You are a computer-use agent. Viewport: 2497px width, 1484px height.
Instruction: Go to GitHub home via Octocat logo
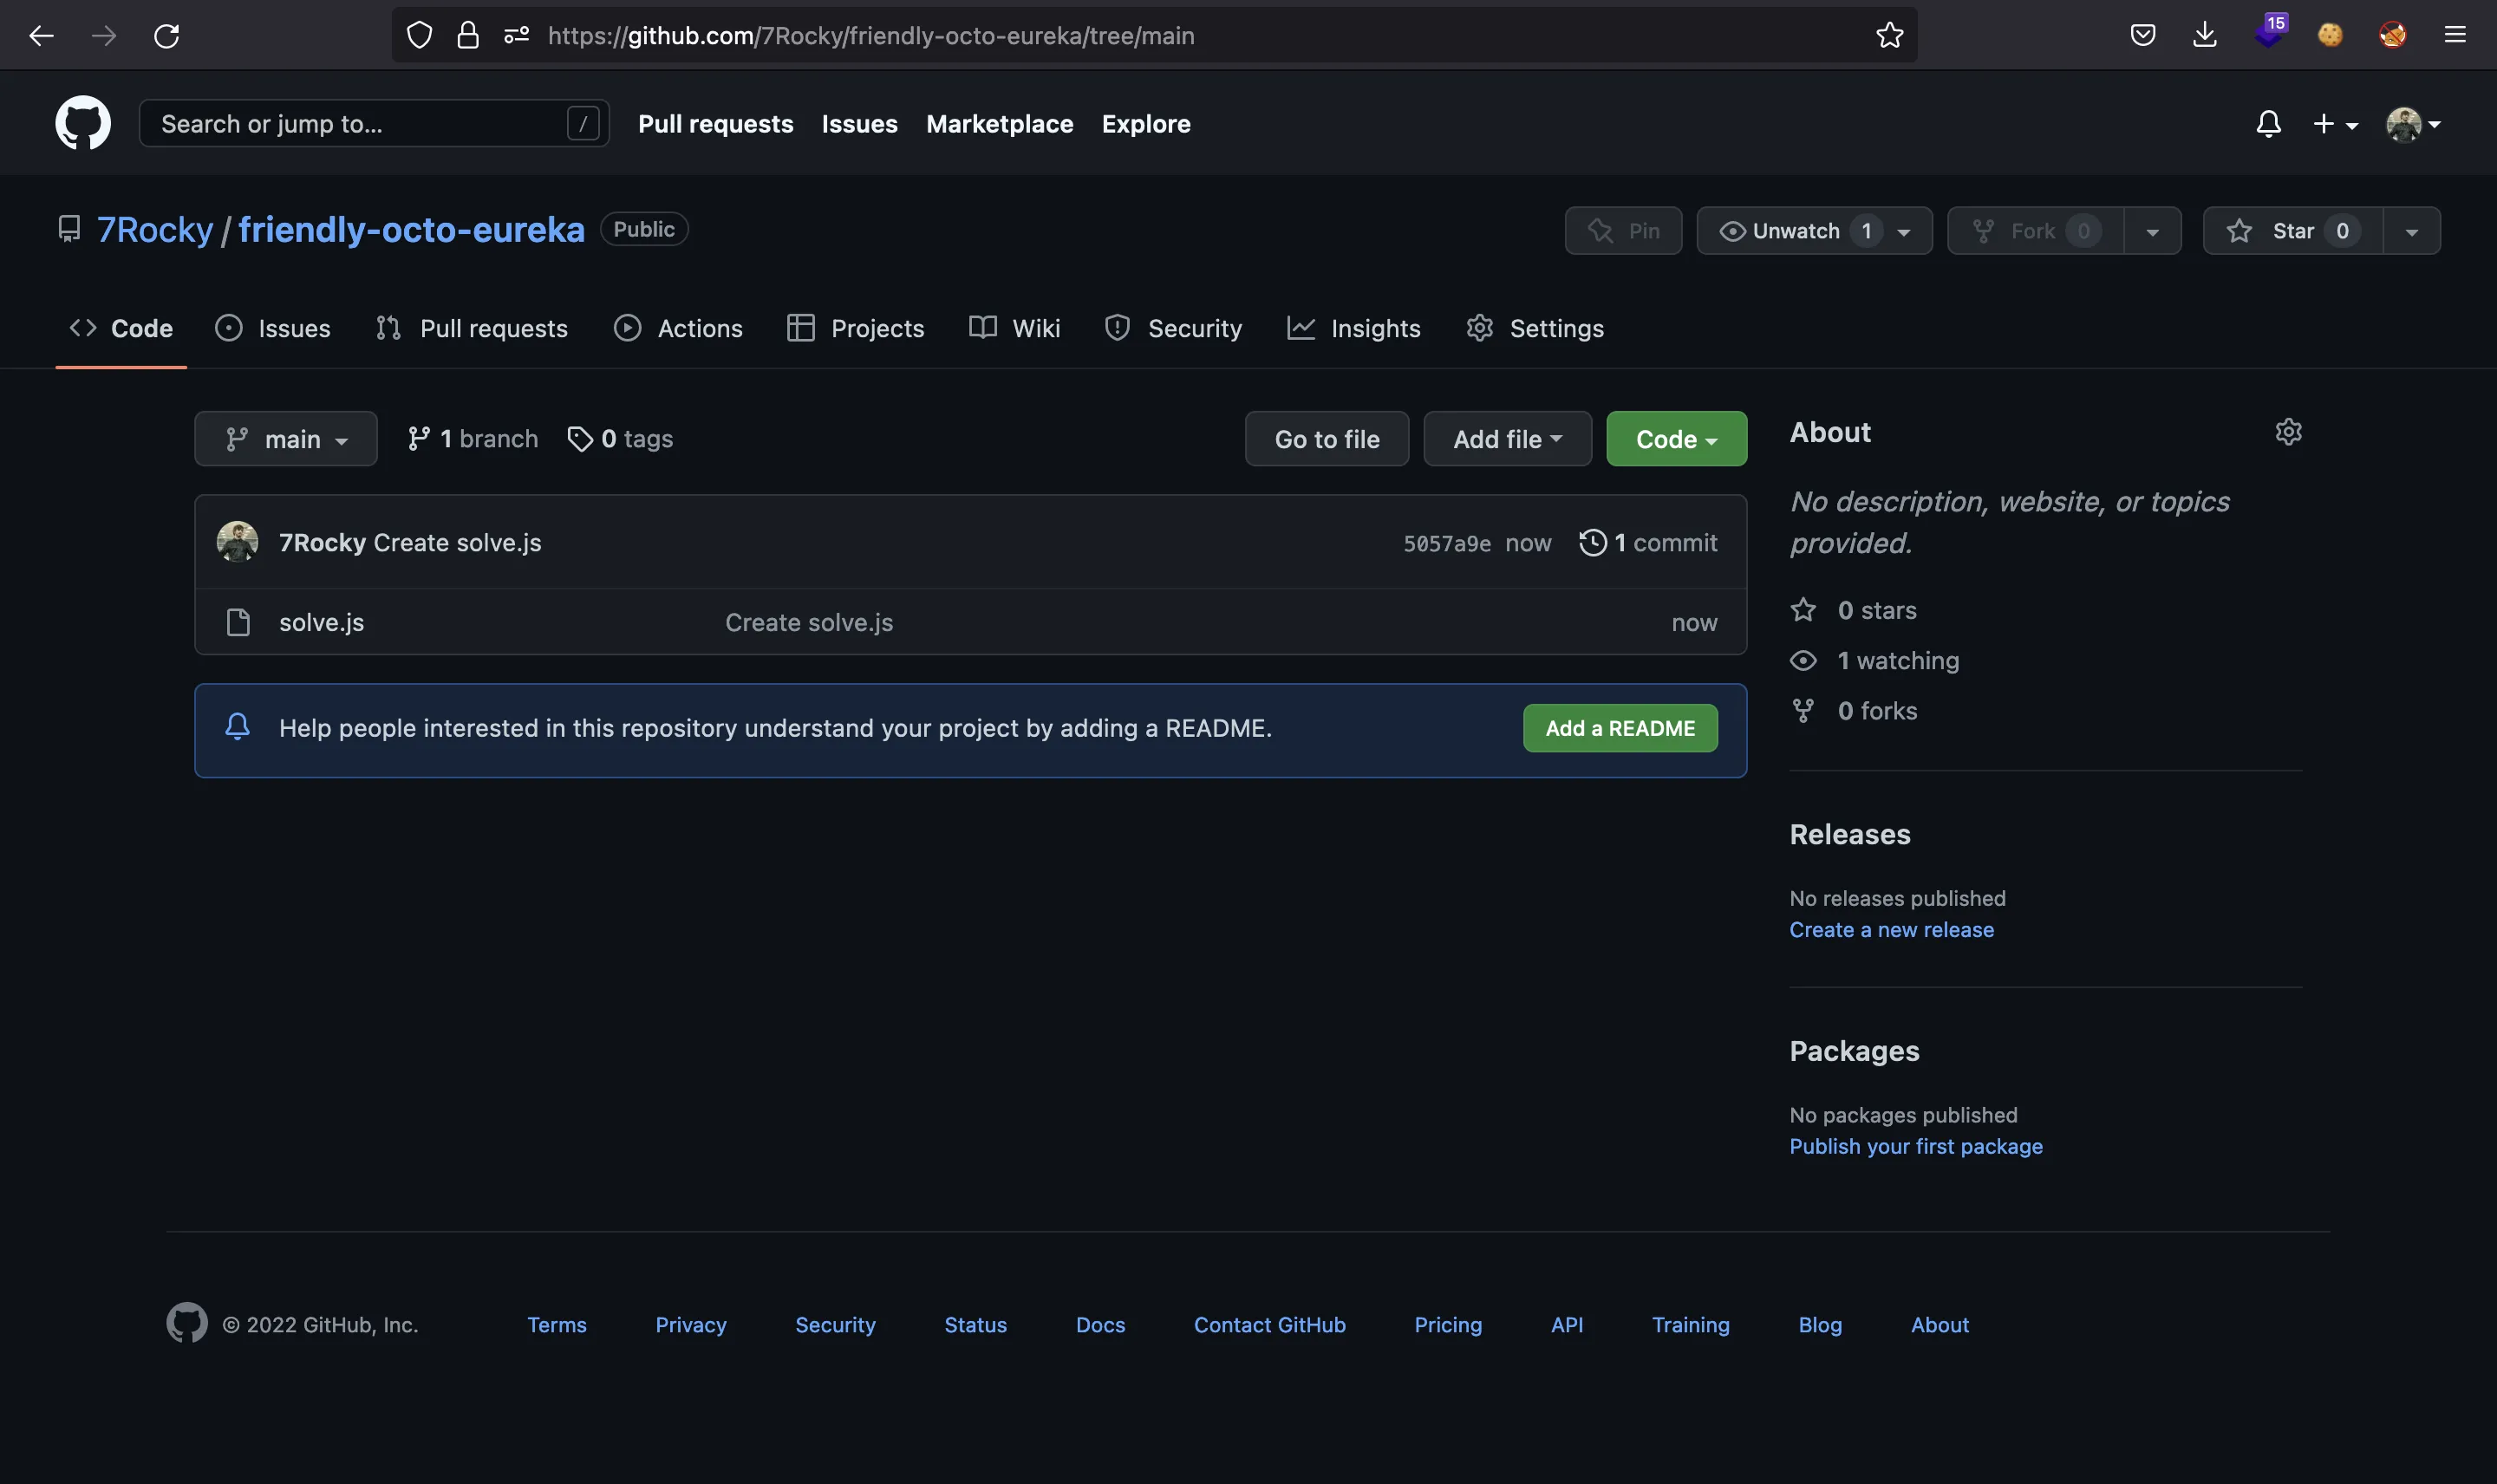click(x=83, y=123)
